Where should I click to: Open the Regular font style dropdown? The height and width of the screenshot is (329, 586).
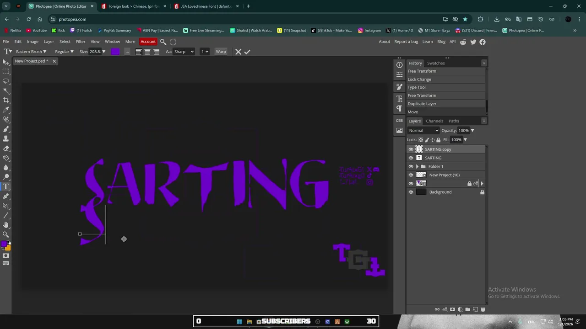click(x=64, y=52)
